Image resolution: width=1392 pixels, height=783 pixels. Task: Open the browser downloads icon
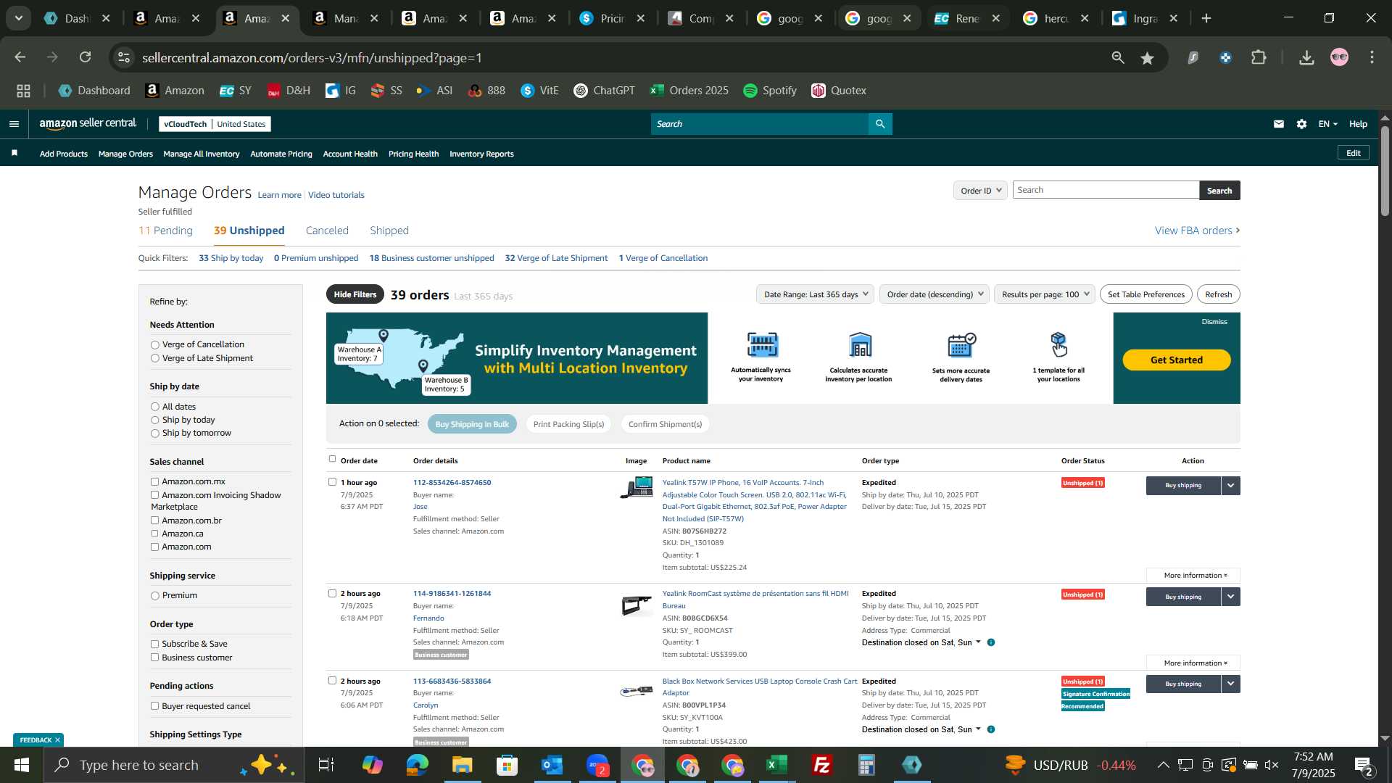tap(1306, 57)
